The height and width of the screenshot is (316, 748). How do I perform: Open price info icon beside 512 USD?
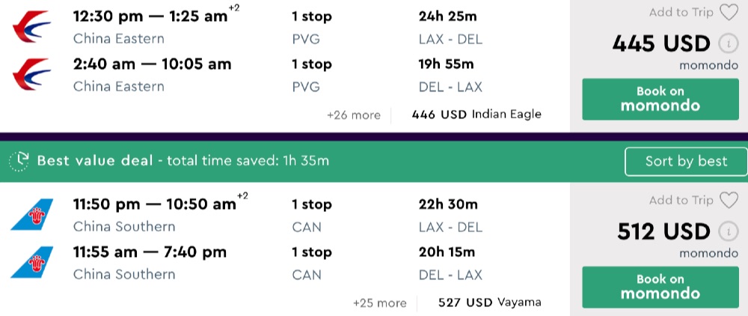click(x=726, y=231)
